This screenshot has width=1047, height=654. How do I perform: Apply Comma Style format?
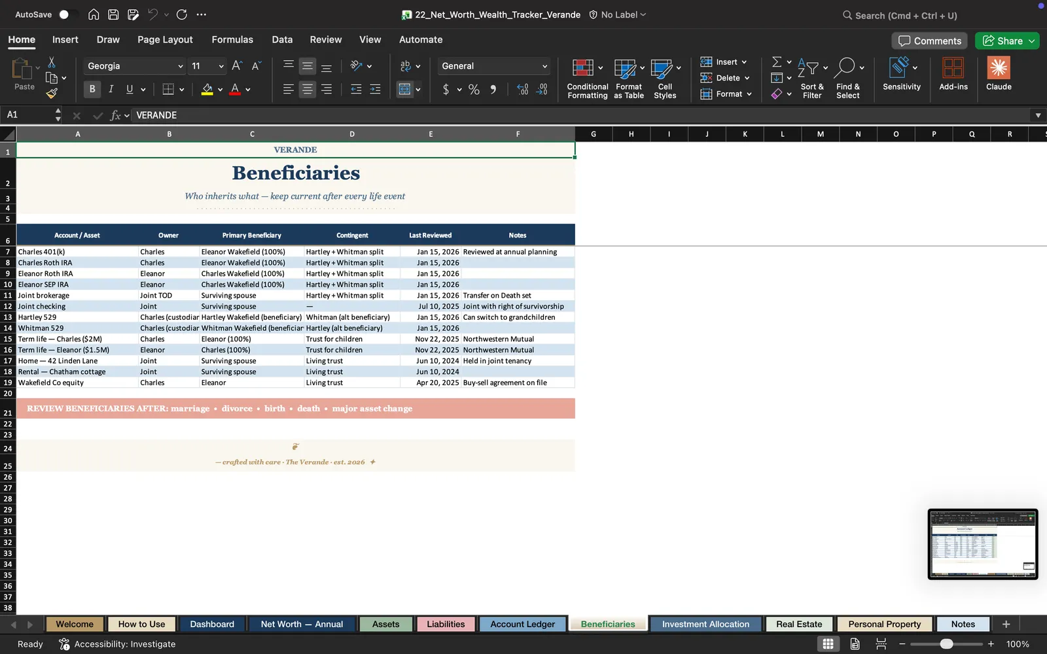click(x=493, y=90)
